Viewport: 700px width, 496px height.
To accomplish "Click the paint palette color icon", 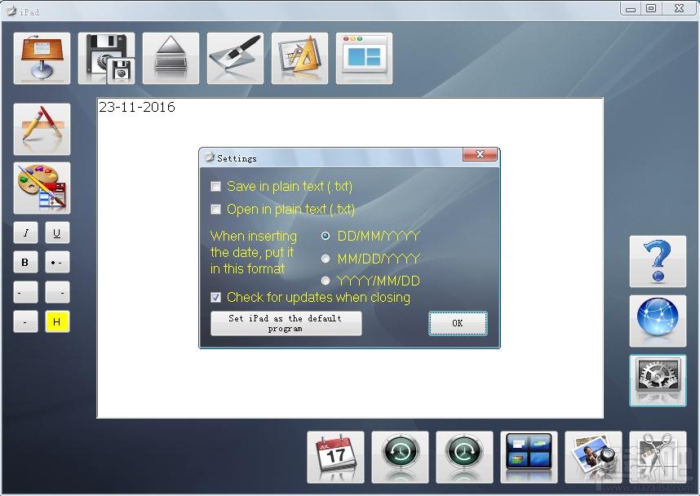I will click(42, 188).
